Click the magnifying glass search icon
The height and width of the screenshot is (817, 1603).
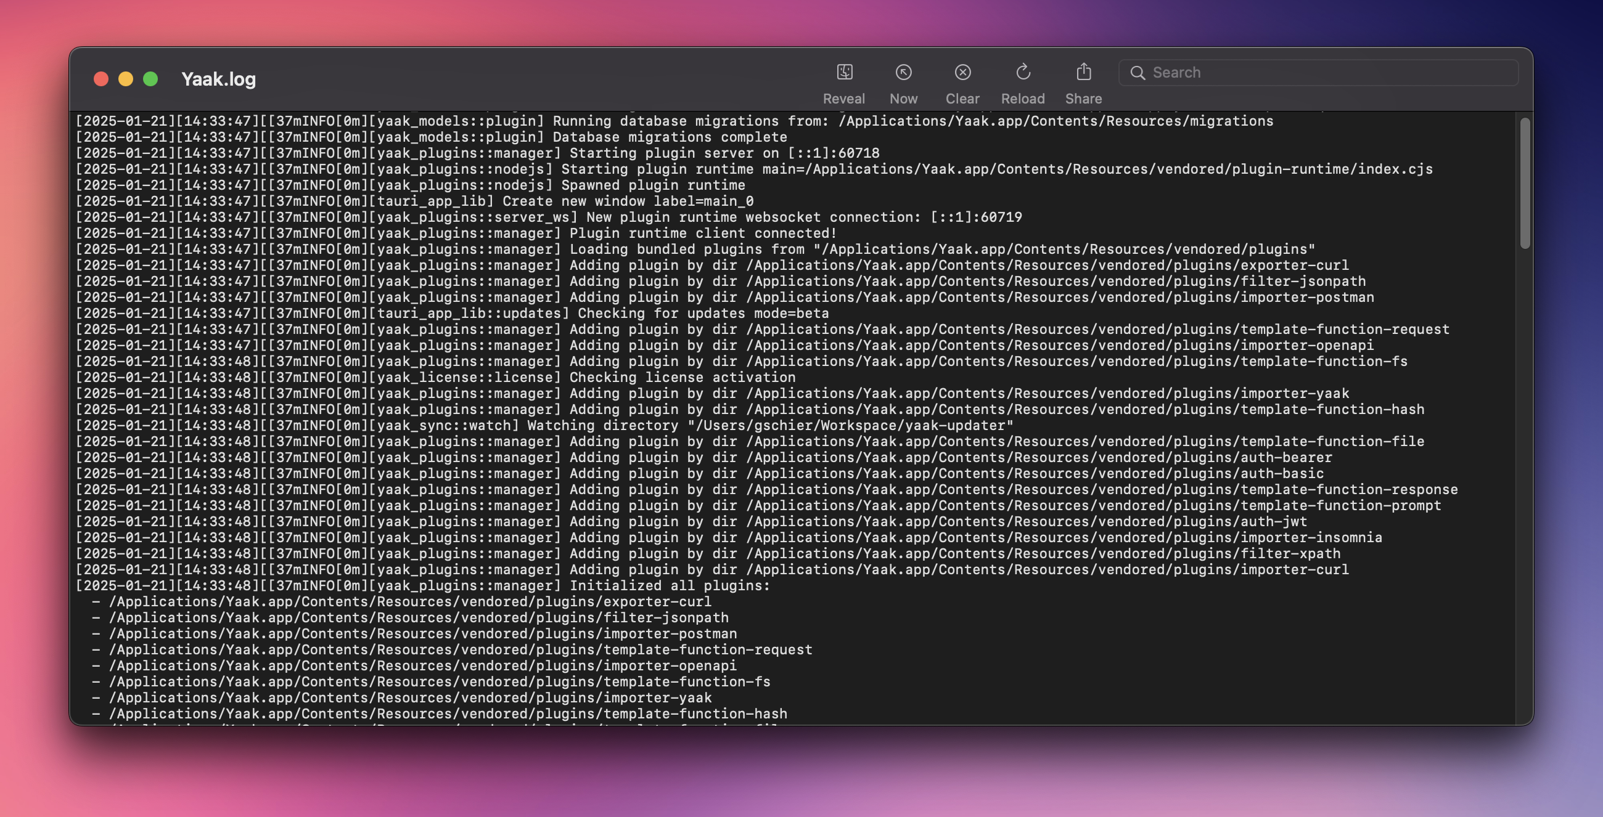tap(1138, 73)
